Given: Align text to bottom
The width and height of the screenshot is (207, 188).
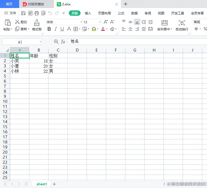Looking at the screenshot, I should (x=137, y=22).
